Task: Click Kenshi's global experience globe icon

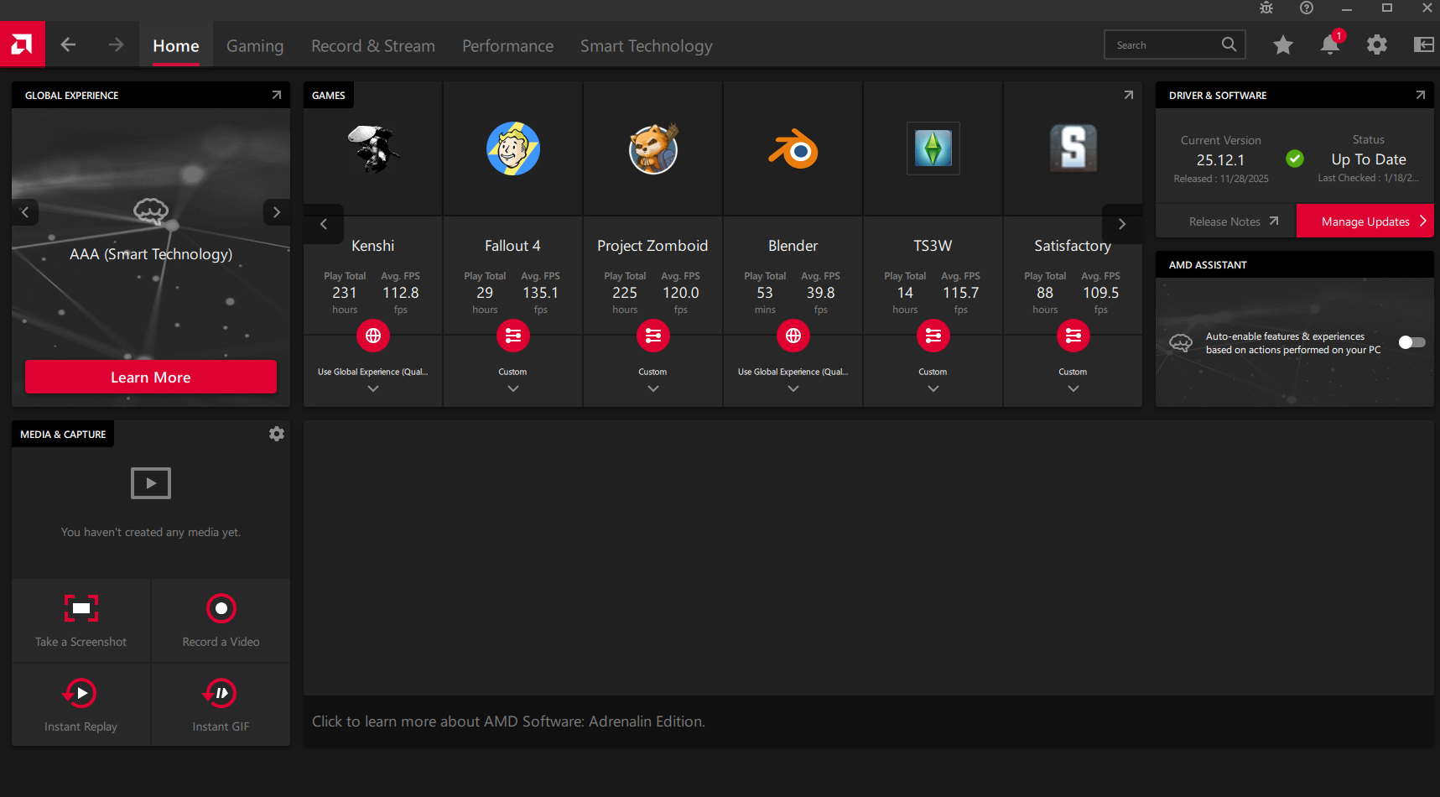Action: [373, 336]
